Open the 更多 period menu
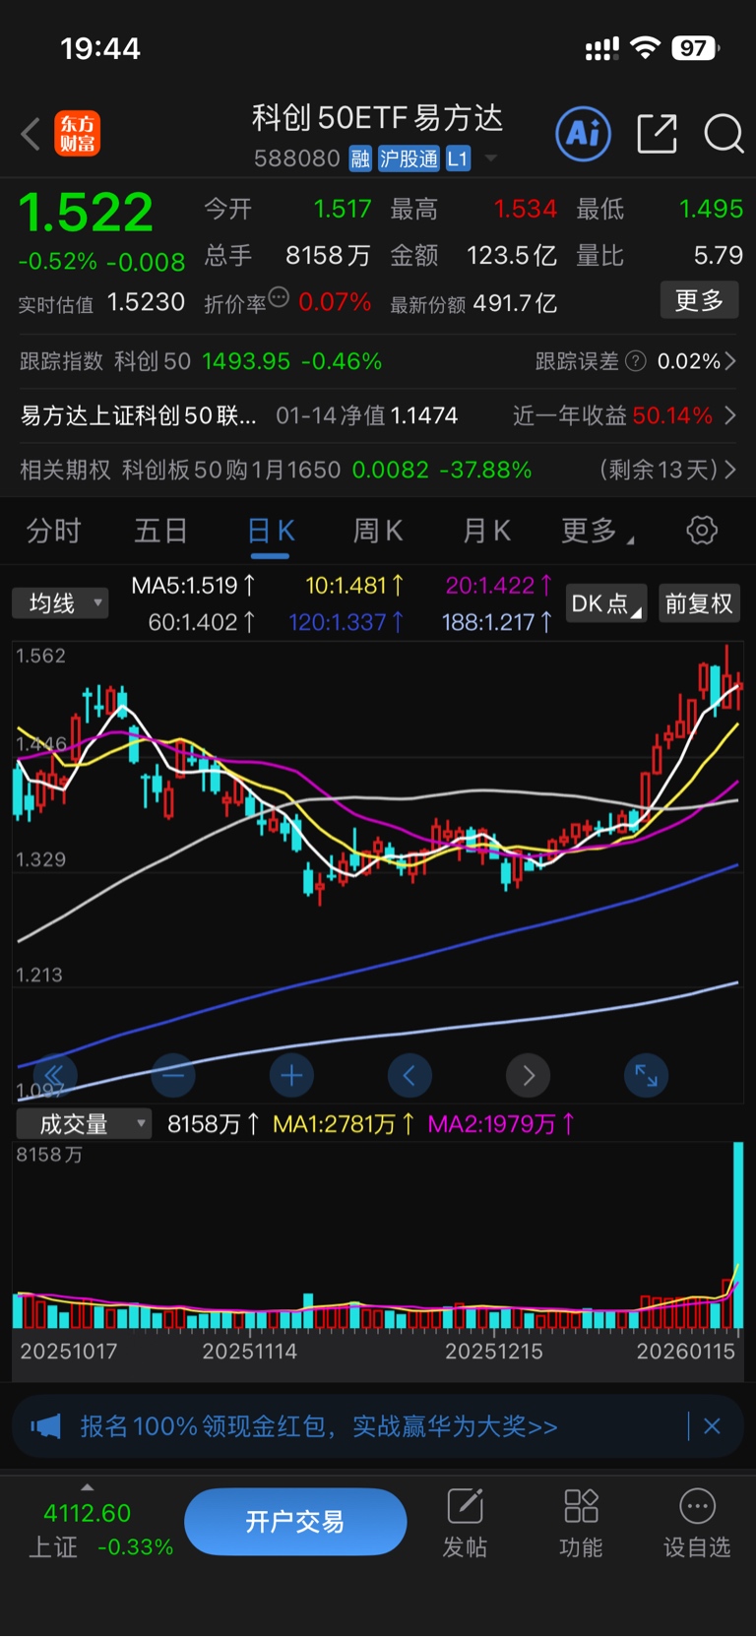This screenshot has height=1637, width=756. point(598,532)
